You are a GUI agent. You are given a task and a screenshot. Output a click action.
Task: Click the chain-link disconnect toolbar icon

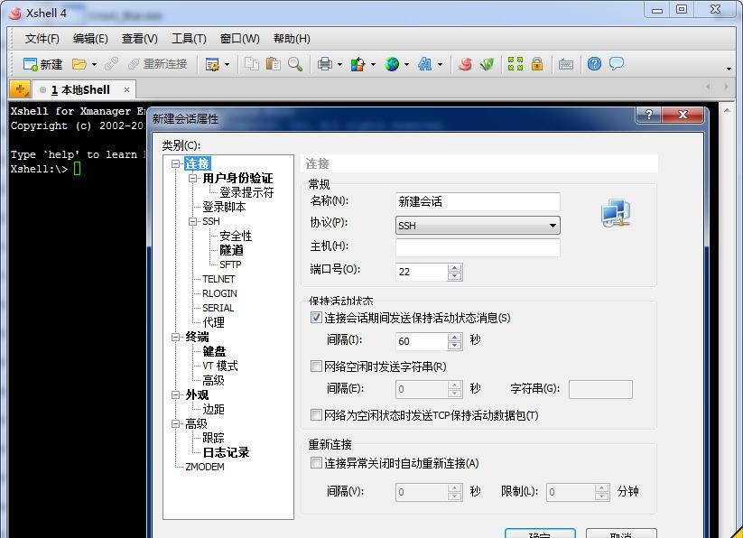coord(111,64)
